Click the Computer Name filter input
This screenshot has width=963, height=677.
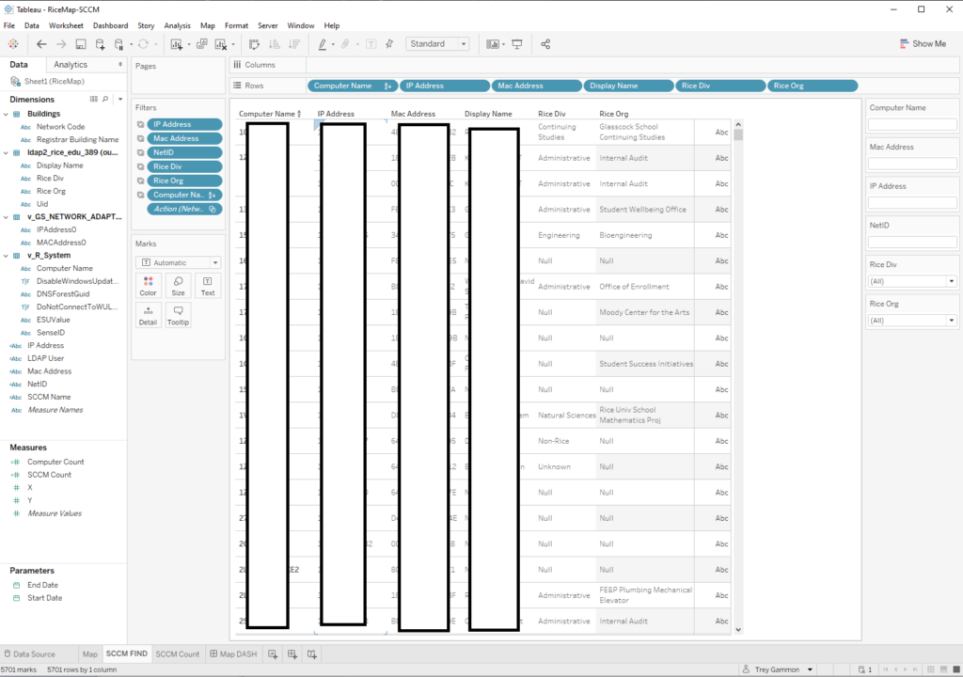coord(912,125)
